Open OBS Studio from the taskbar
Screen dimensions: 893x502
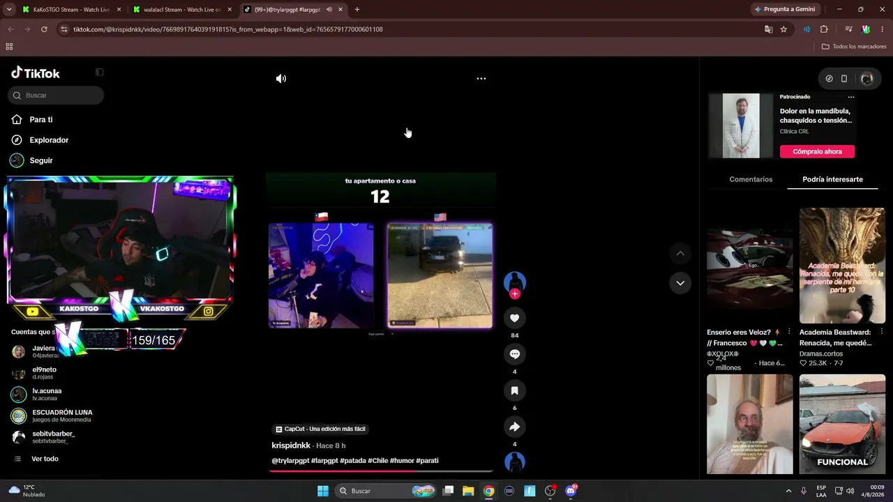pos(550,491)
